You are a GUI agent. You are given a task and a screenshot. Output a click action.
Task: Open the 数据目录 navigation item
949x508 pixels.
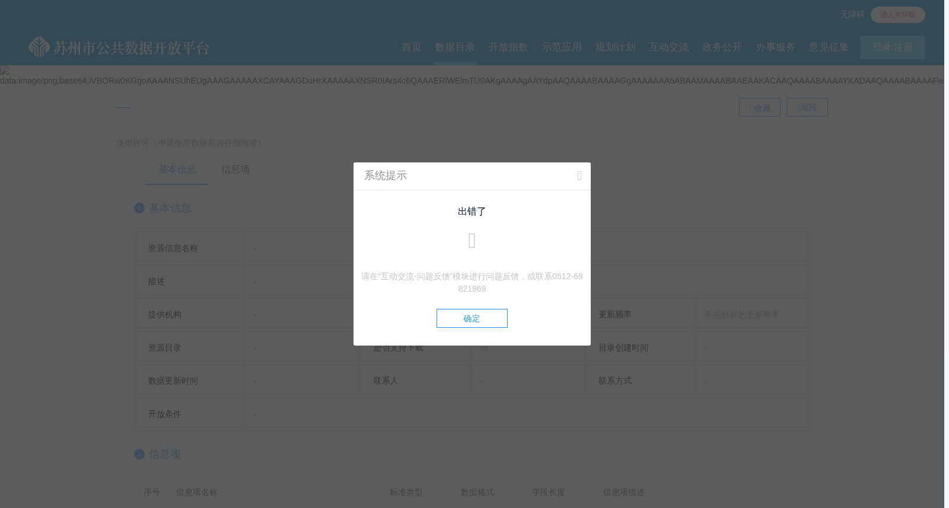click(x=455, y=47)
